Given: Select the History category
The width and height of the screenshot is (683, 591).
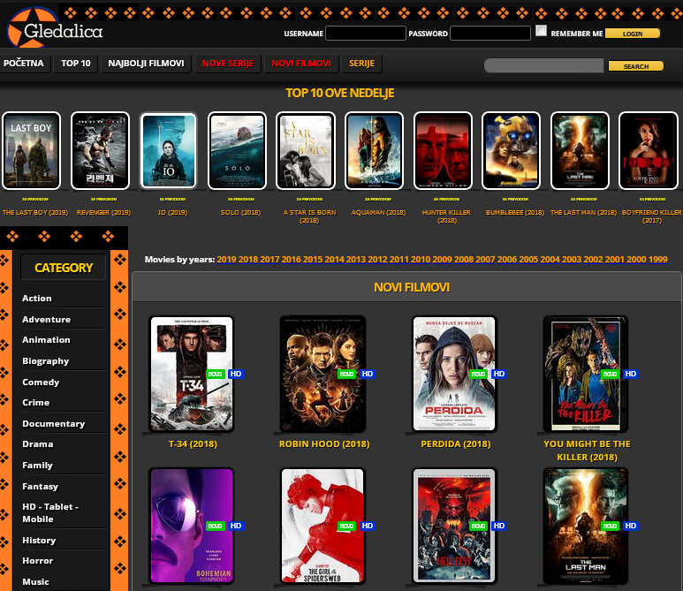Looking at the screenshot, I should (x=39, y=540).
